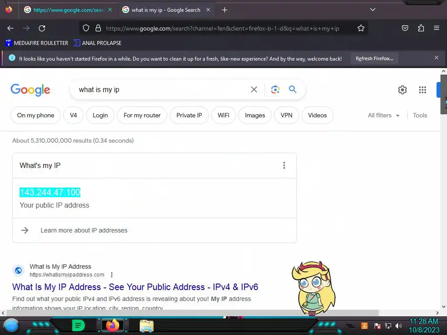
Task: Open Google quick settings gear
Action: 402,90
